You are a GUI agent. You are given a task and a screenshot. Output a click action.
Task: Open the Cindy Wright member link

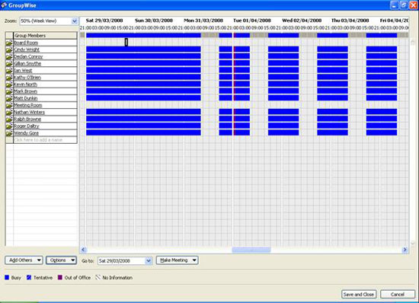click(x=27, y=49)
